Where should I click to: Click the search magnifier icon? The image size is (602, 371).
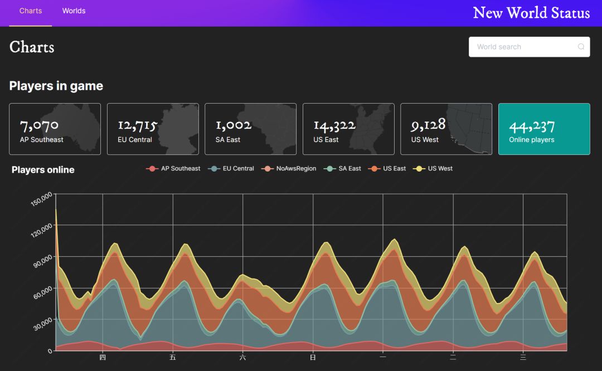click(581, 47)
